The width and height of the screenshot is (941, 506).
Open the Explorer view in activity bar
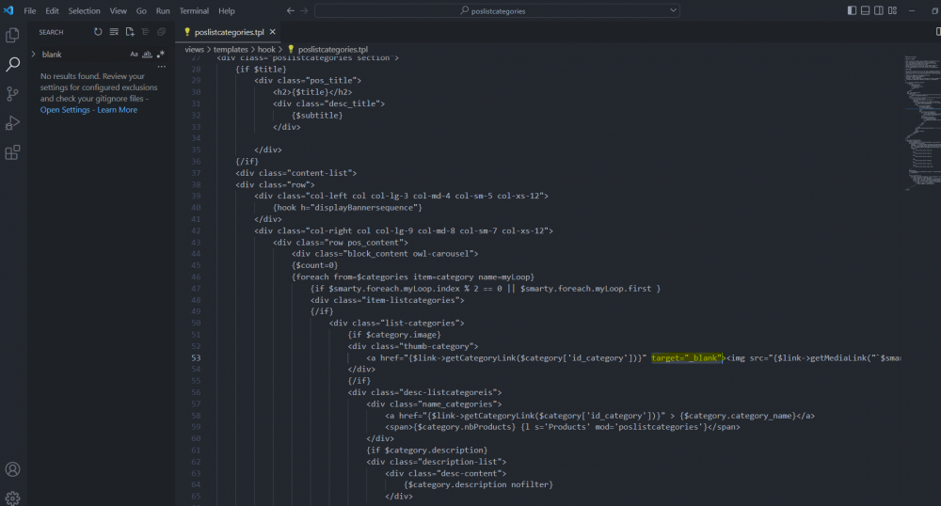pos(13,35)
